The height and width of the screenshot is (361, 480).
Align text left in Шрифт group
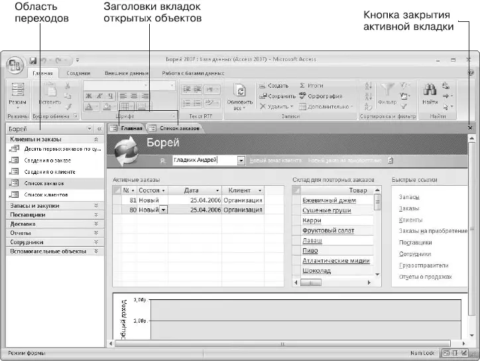click(123, 96)
